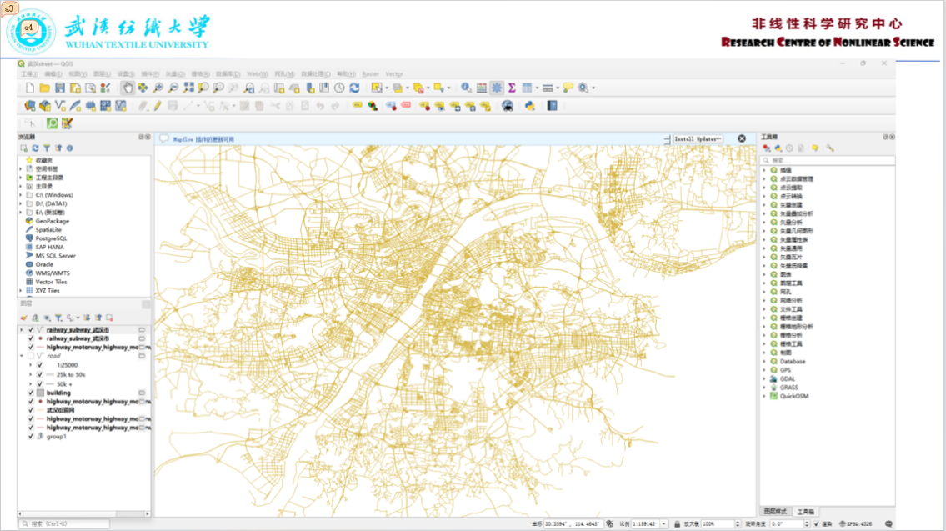Open the Python console icon
946x531 pixels.
tap(529, 106)
